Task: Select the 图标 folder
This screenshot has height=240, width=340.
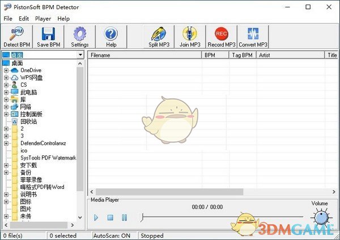Action: [x=25, y=201]
